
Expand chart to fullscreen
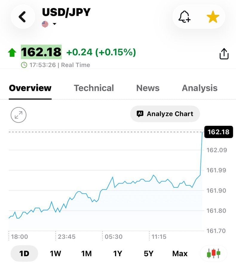tap(19, 115)
